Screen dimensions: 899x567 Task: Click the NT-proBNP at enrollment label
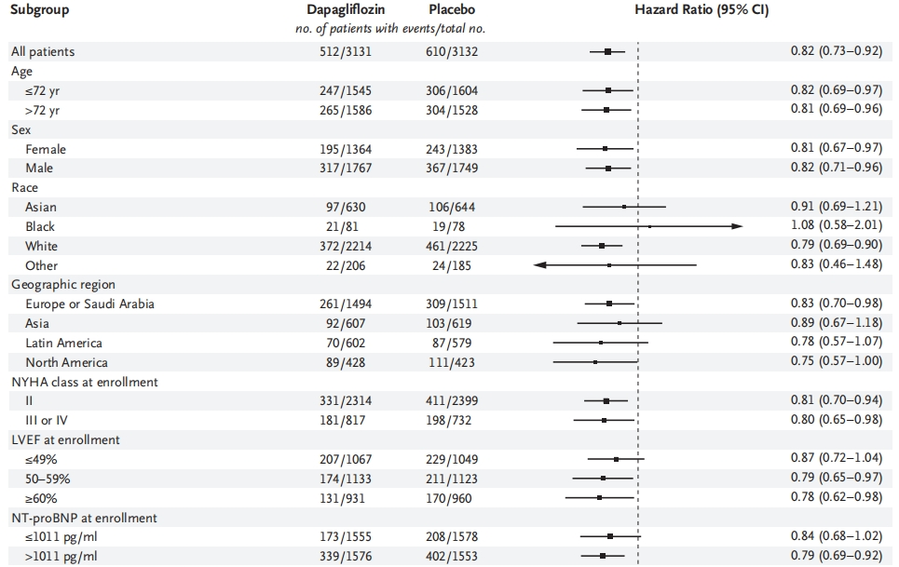coord(84,518)
